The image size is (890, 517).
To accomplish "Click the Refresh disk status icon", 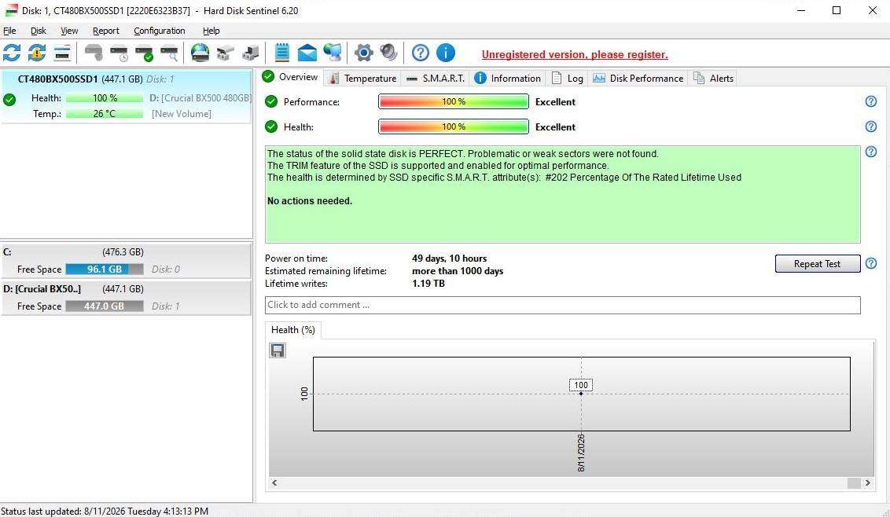I will [x=12, y=53].
